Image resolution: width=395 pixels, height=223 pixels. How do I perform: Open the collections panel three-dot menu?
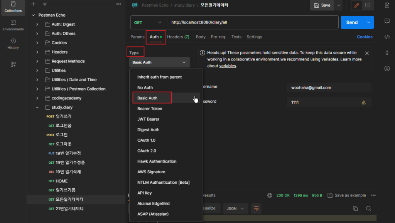[119, 4]
